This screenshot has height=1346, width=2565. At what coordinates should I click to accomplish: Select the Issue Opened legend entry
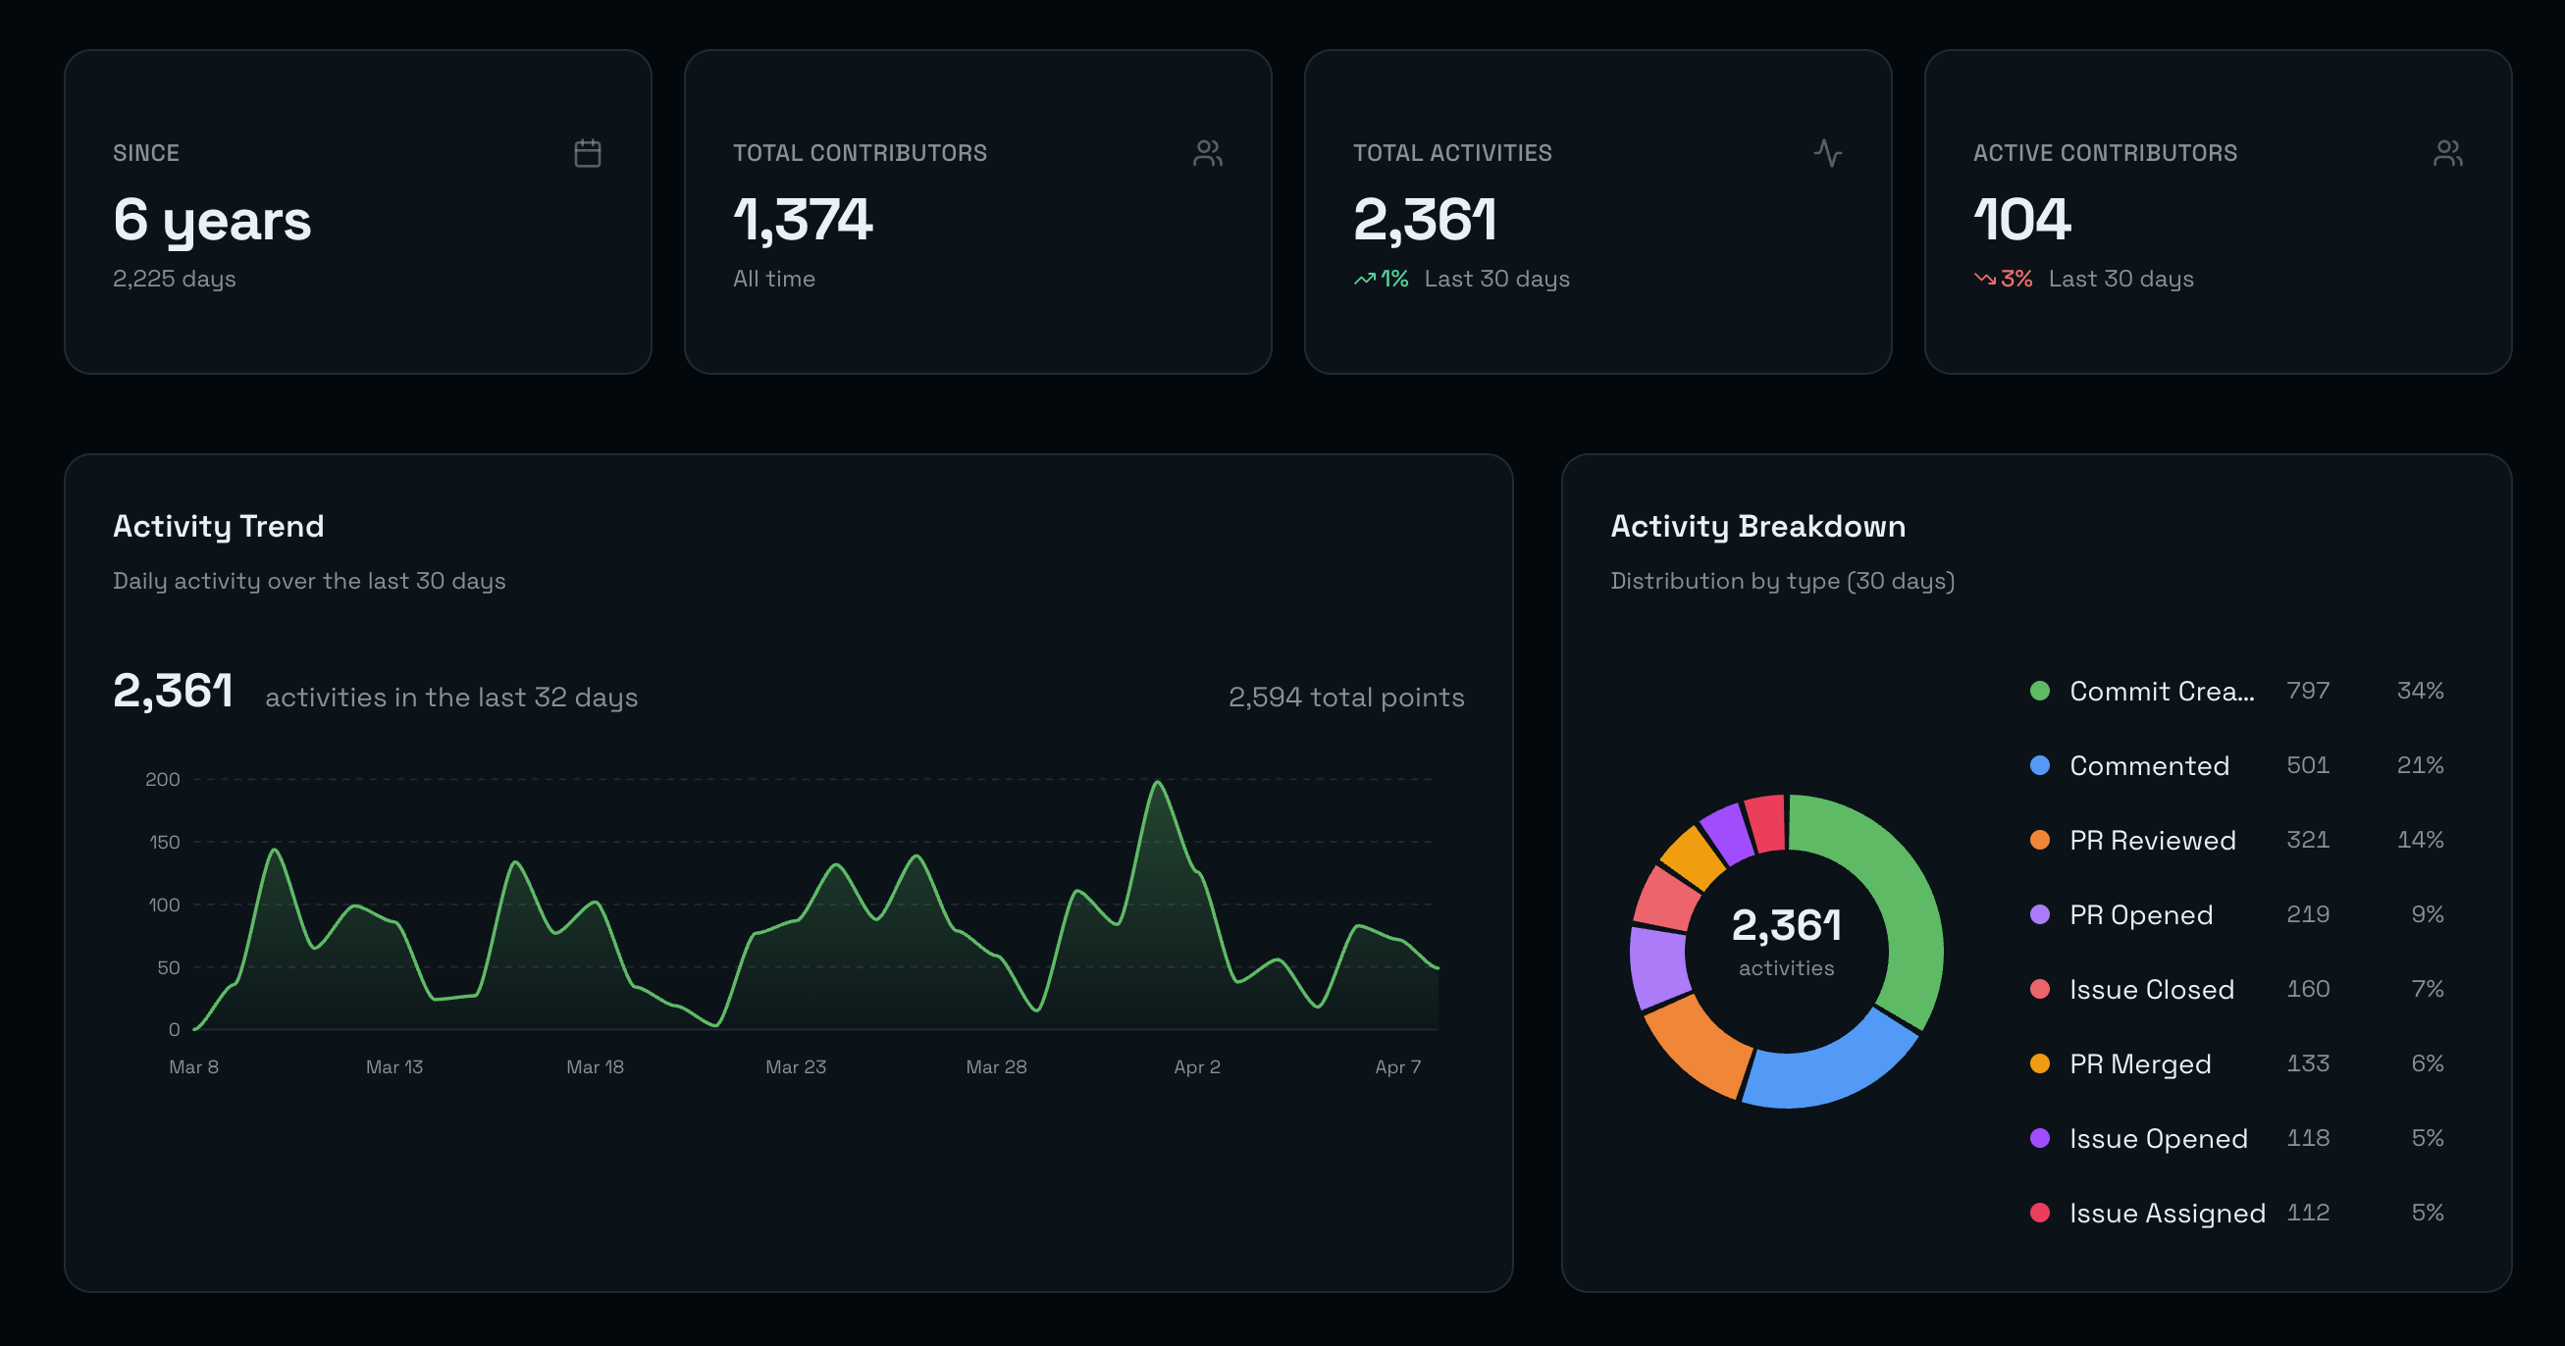[x=2158, y=1139]
